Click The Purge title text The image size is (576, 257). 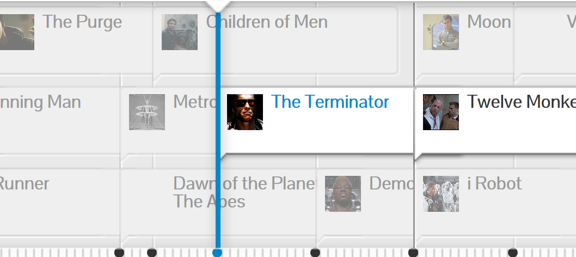pyautogui.click(x=82, y=22)
